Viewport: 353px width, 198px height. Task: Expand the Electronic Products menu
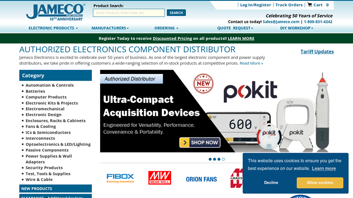point(53,28)
